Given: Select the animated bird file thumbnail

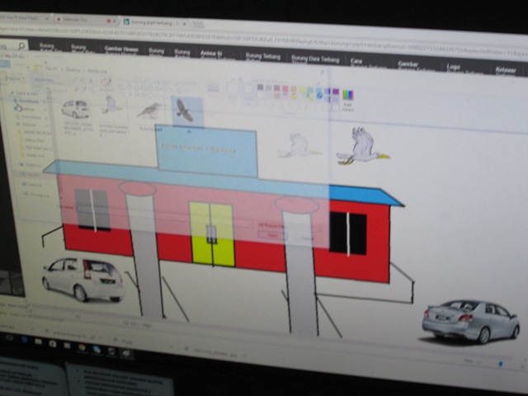Looking at the screenshot, I should 114,115.
